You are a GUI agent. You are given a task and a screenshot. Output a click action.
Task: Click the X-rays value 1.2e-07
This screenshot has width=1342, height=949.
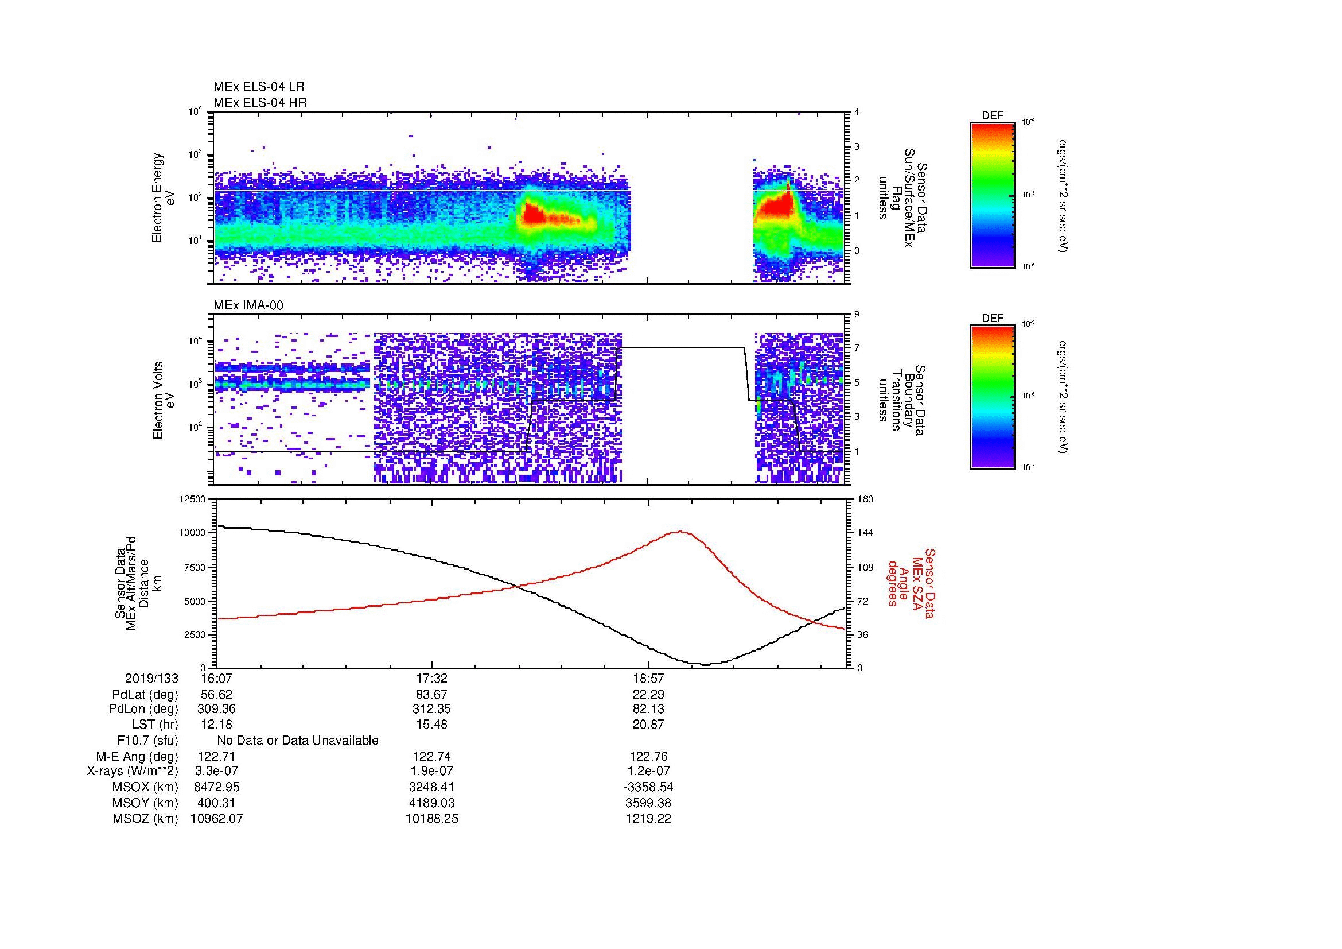click(648, 771)
